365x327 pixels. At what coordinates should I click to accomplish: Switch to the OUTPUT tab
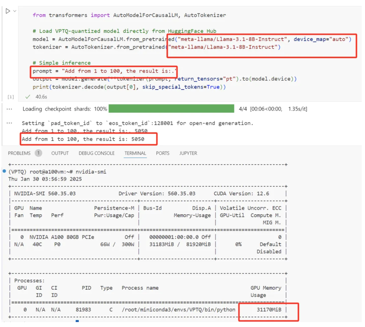[x=60, y=153]
